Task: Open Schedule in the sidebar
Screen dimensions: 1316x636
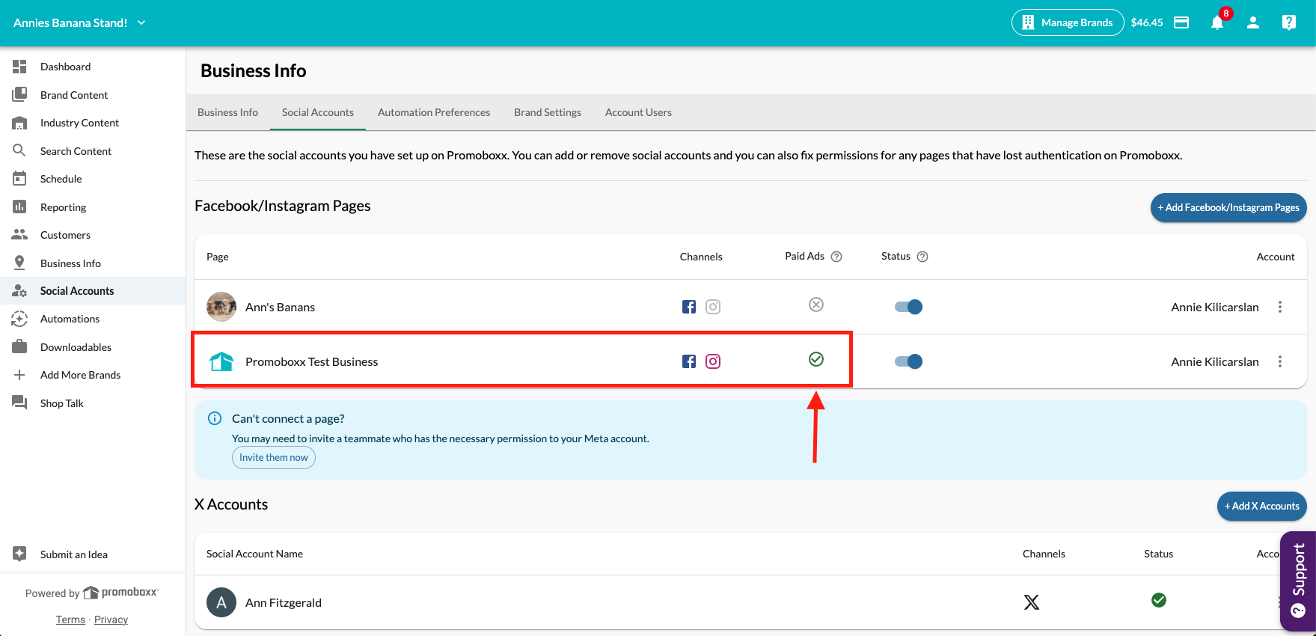Action: click(x=93, y=179)
